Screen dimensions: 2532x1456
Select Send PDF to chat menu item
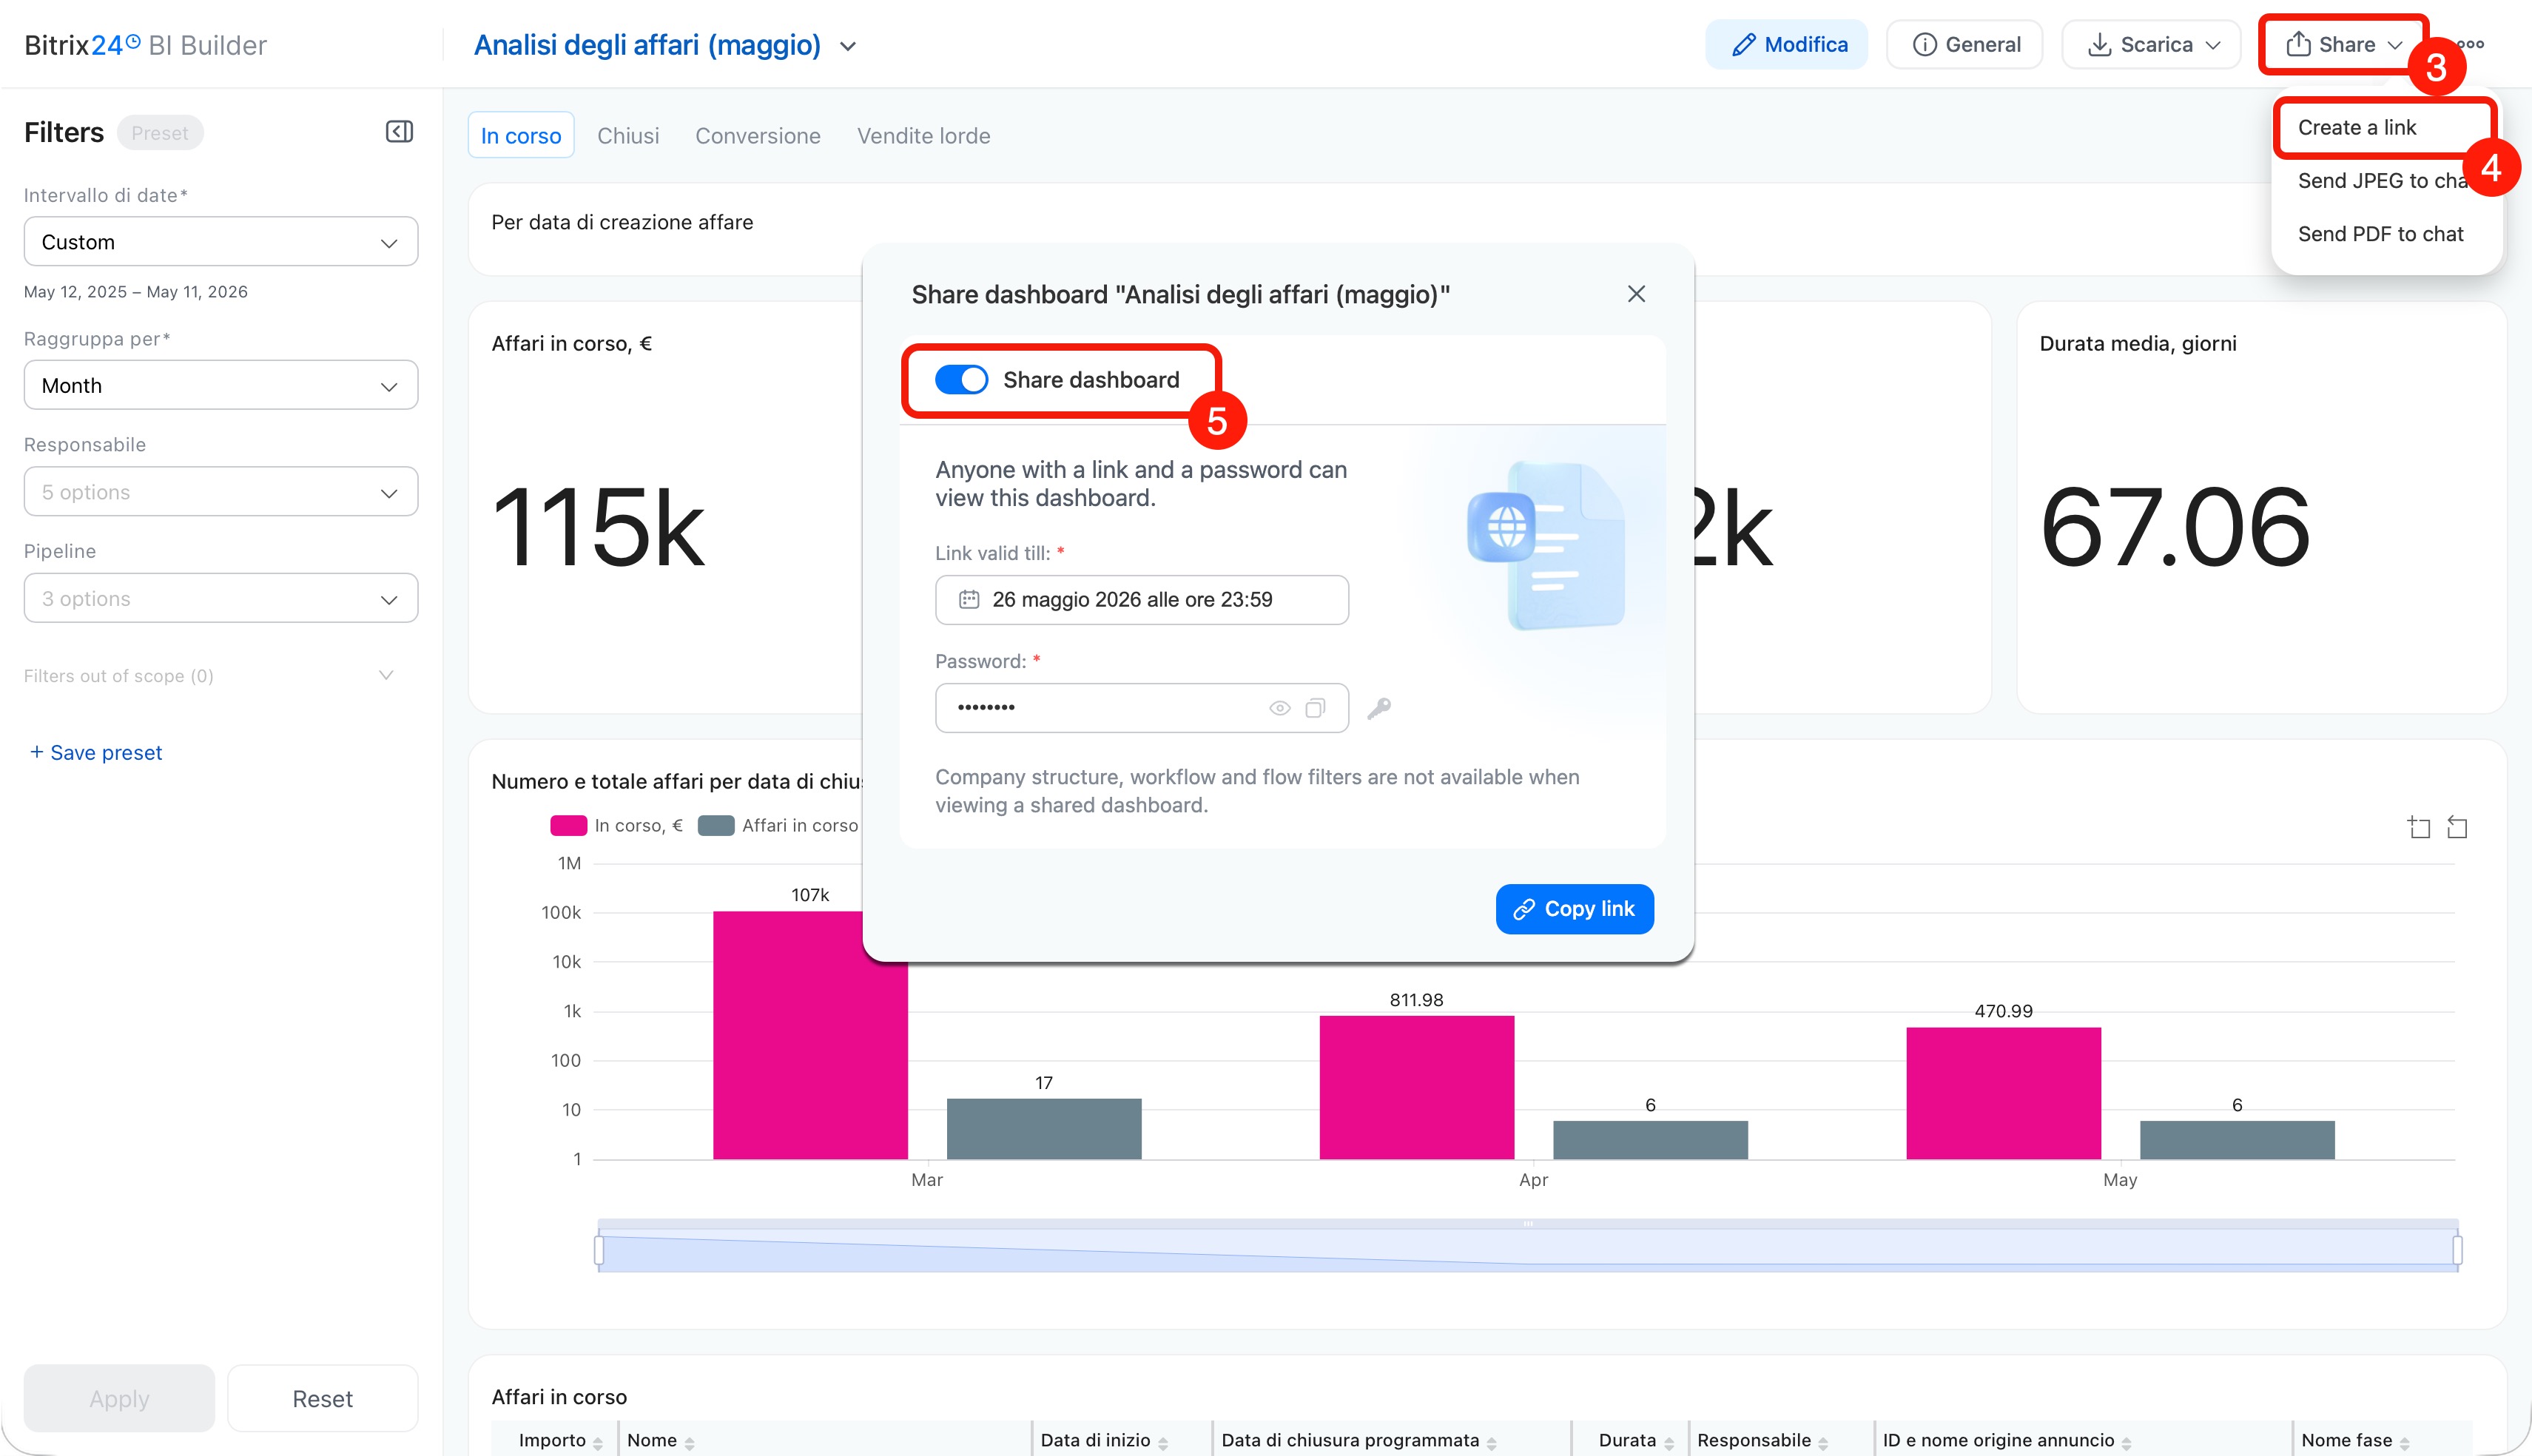click(2380, 234)
